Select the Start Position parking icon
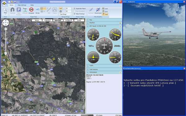The image size is (186, 116). point(19,11)
